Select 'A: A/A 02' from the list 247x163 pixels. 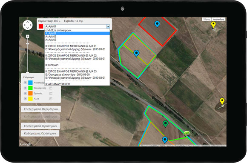tap(77, 37)
